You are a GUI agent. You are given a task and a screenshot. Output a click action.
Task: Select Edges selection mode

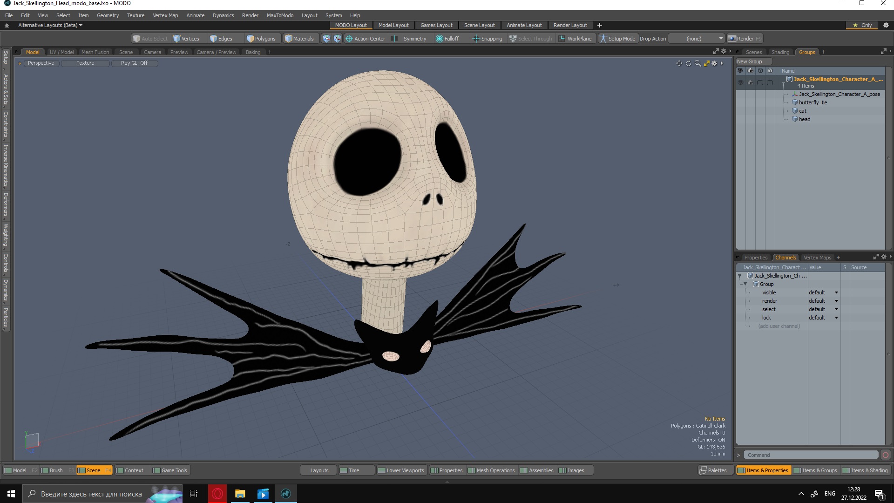pyautogui.click(x=221, y=39)
